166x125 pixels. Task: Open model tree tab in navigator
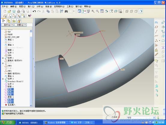coord(4,21)
